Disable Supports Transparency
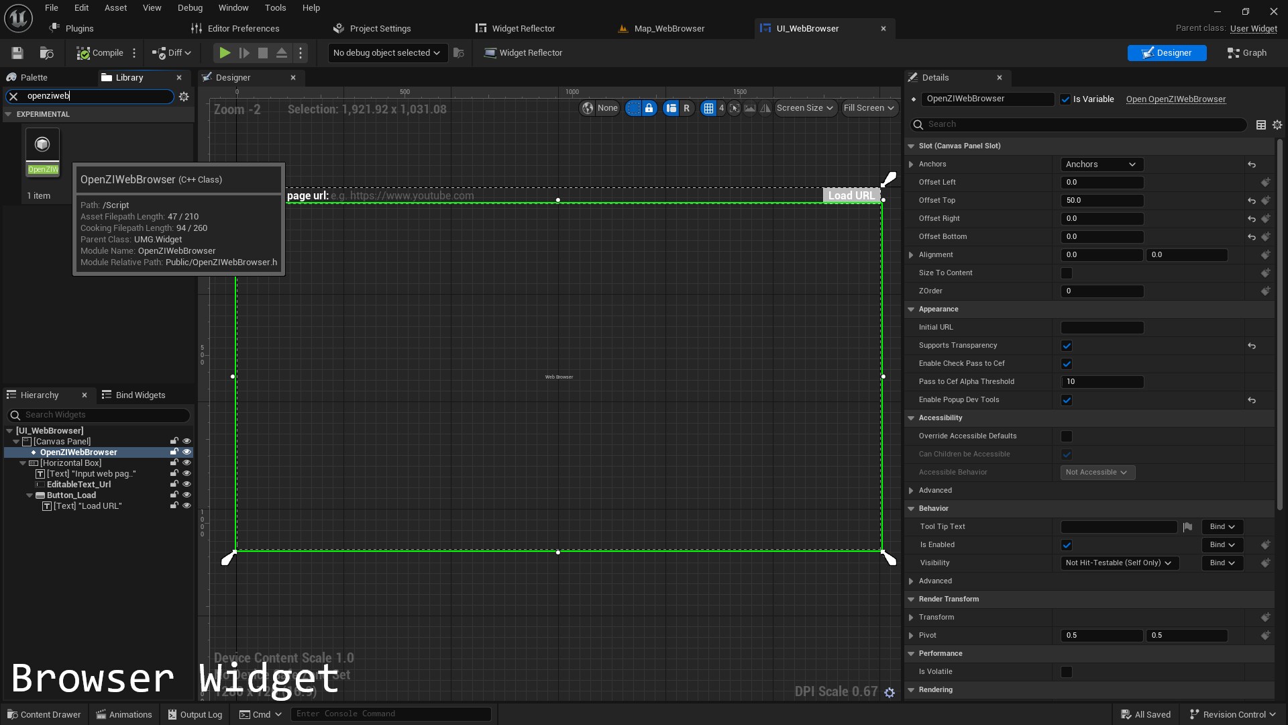Image resolution: width=1288 pixels, height=725 pixels. [x=1067, y=346]
